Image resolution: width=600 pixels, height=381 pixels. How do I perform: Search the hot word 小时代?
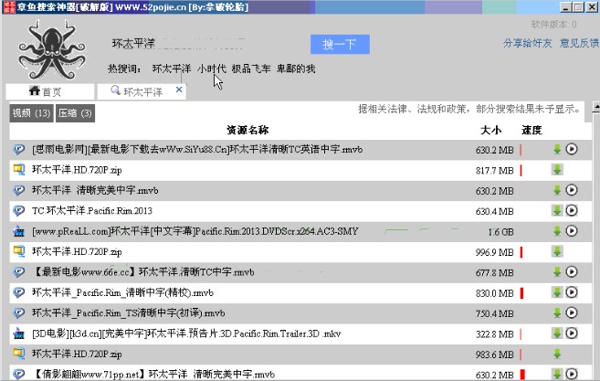[212, 69]
